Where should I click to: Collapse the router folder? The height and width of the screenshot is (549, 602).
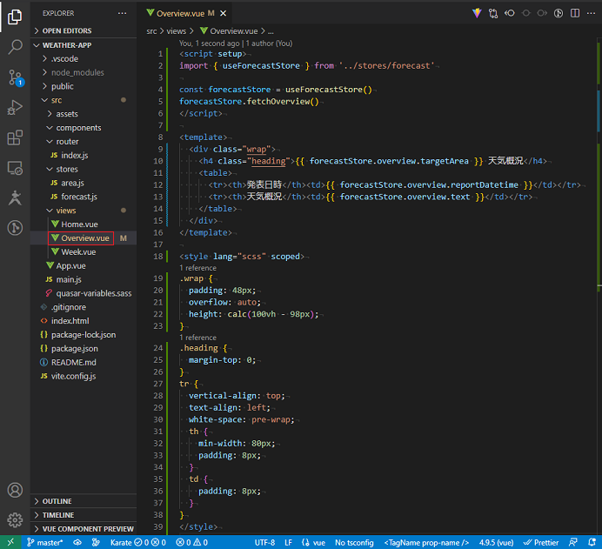click(x=84, y=142)
